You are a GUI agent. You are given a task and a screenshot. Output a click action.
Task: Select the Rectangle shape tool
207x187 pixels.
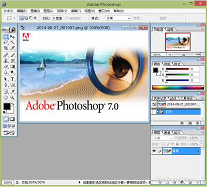click(x=12, y=85)
